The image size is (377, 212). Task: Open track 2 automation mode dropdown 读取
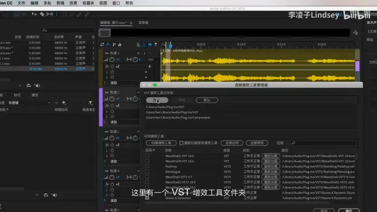114,122
